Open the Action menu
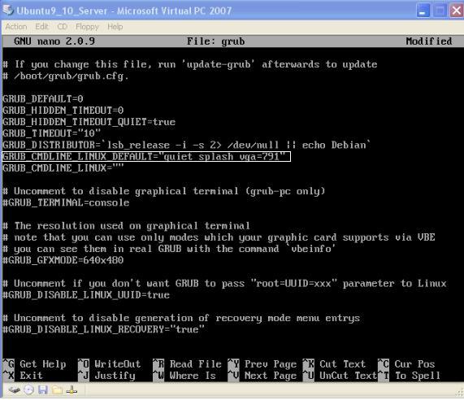Viewport: 464px width, 400px height. click(16, 27)
